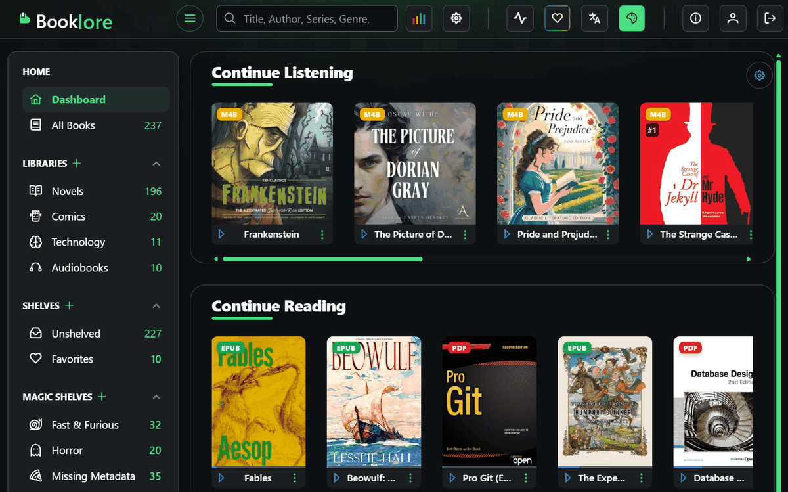Open the language translation icon
788x492 pixels.
tap(595, 18)
